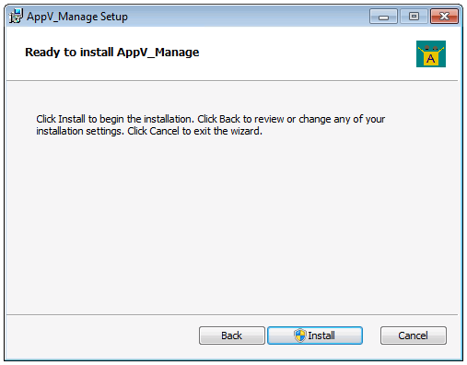Click blank title bar area beside the title

(246, 17)
